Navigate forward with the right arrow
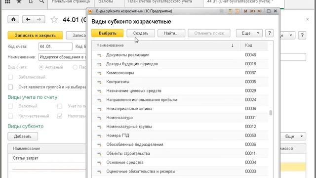 39,19
